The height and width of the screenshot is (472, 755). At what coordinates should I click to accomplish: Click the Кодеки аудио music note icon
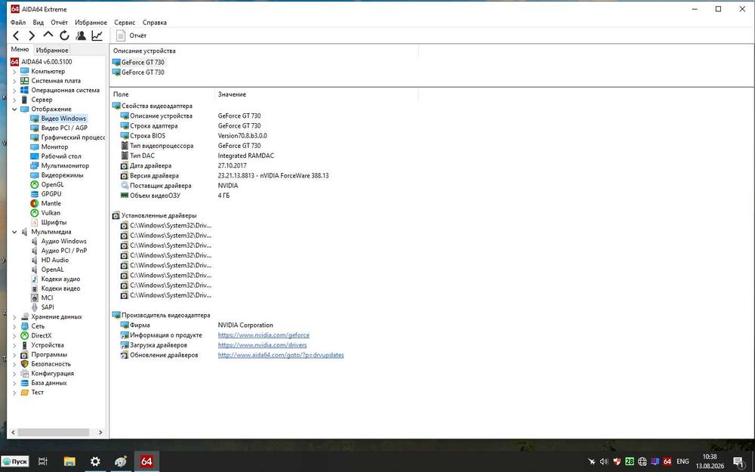coord(34,279)
